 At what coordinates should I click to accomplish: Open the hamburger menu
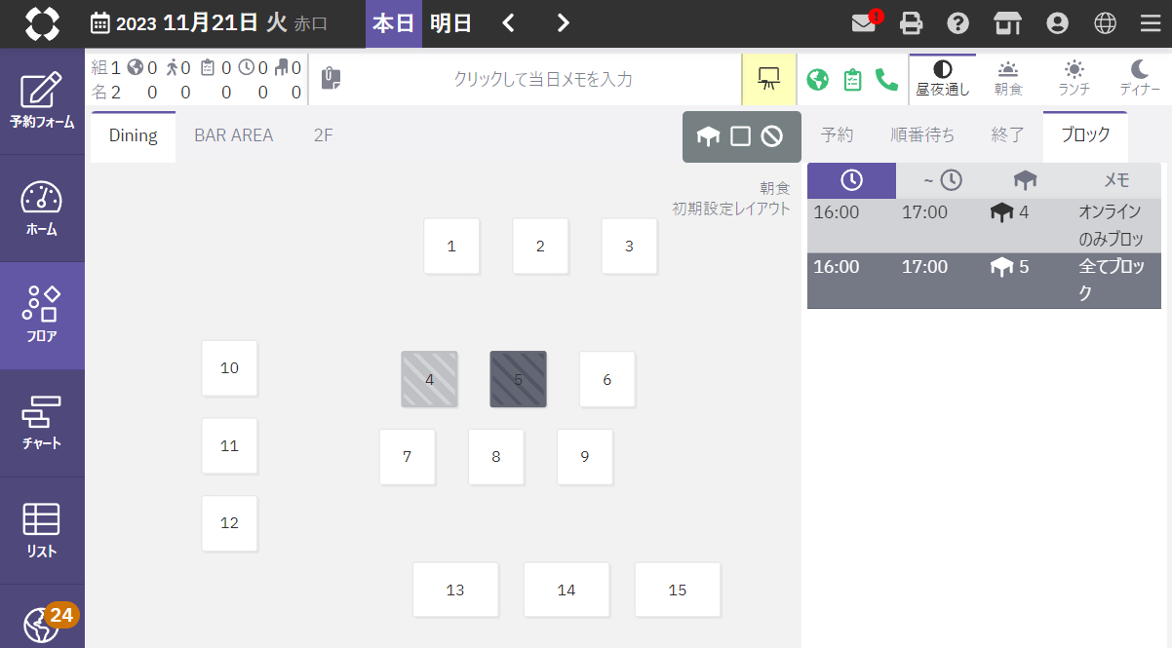(1151, 23)
